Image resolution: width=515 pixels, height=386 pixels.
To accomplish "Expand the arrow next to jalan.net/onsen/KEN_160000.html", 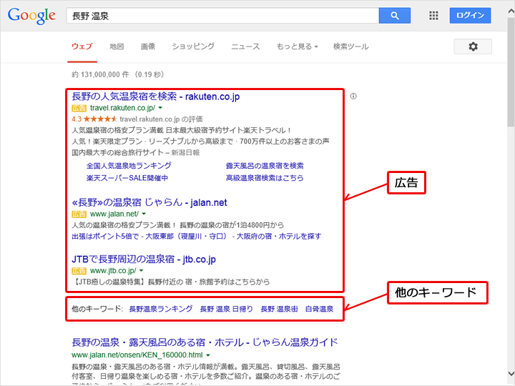I will (208, 355).
